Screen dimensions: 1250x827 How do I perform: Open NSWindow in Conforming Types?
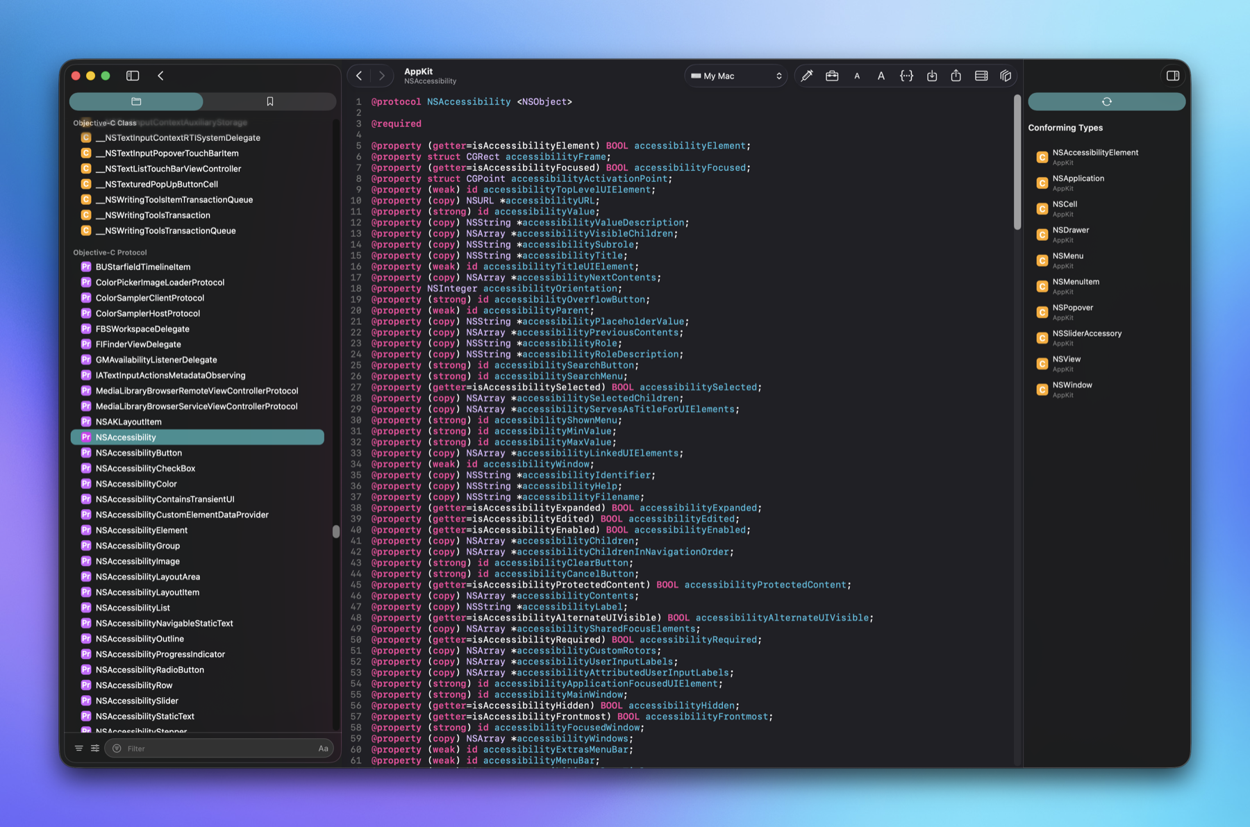[x=1107, y=390]
